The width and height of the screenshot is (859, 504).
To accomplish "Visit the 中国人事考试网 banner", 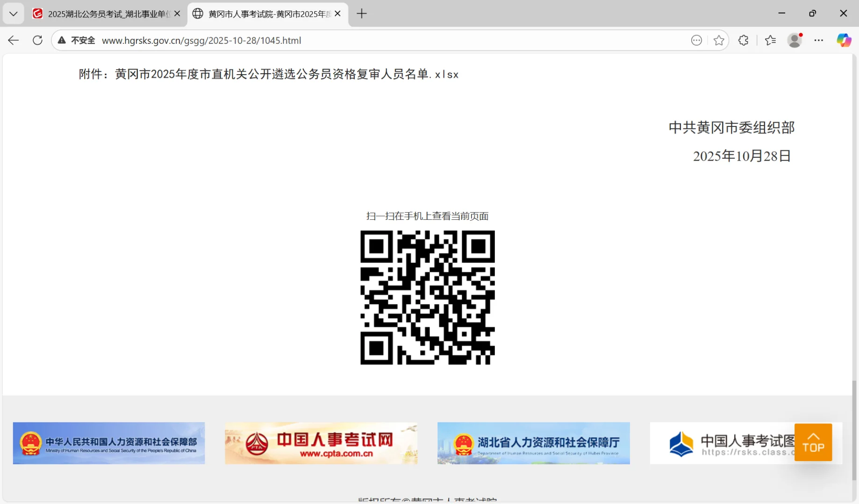I will coord(321,443).
